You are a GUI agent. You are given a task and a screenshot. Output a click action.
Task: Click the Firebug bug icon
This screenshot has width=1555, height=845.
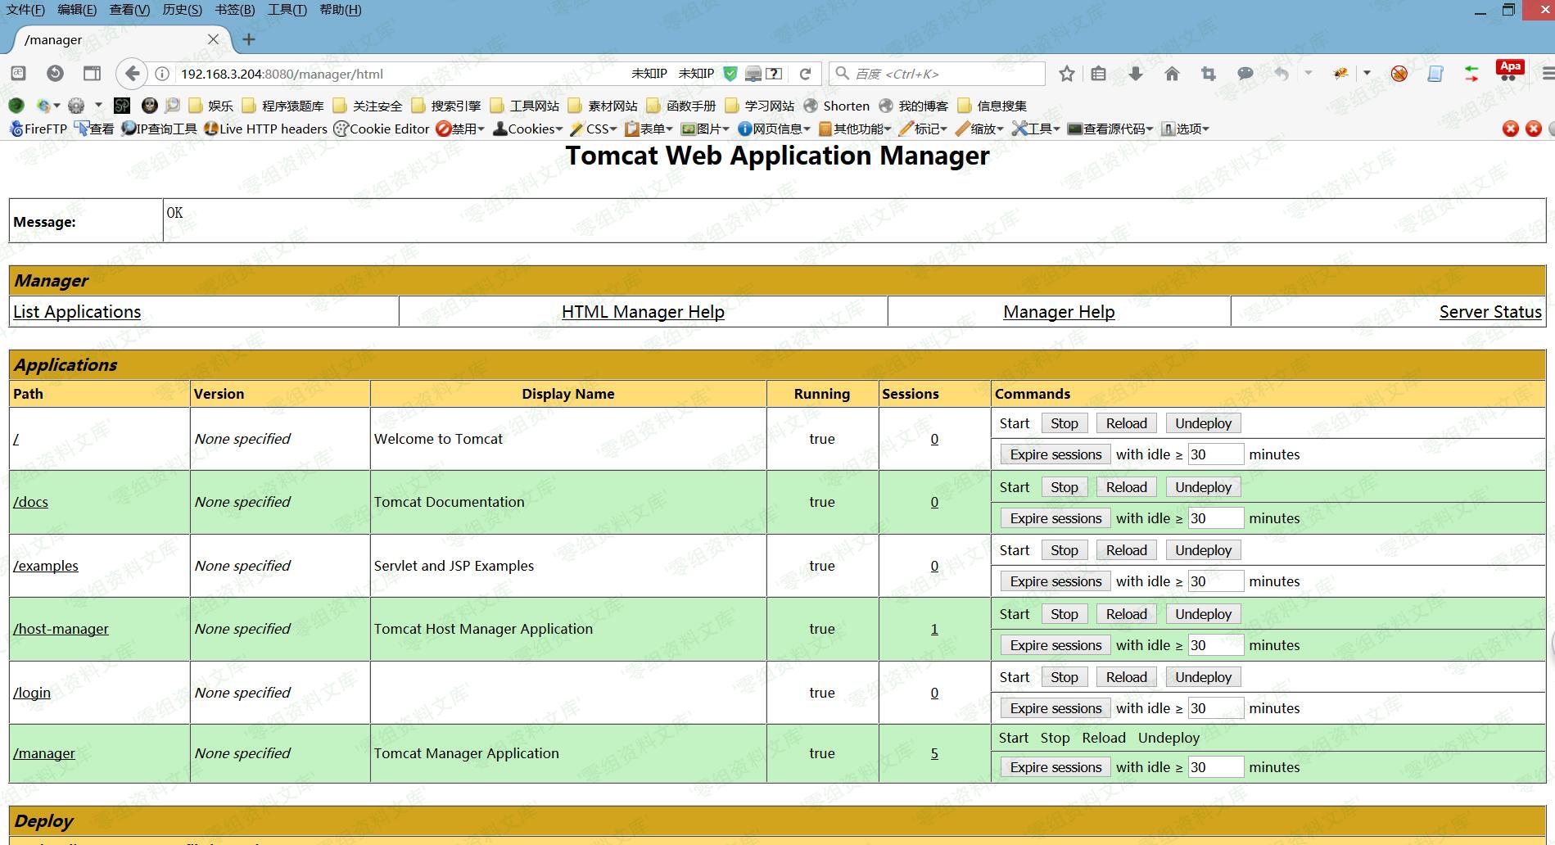pyautogui.click(x=1340, y=74)
